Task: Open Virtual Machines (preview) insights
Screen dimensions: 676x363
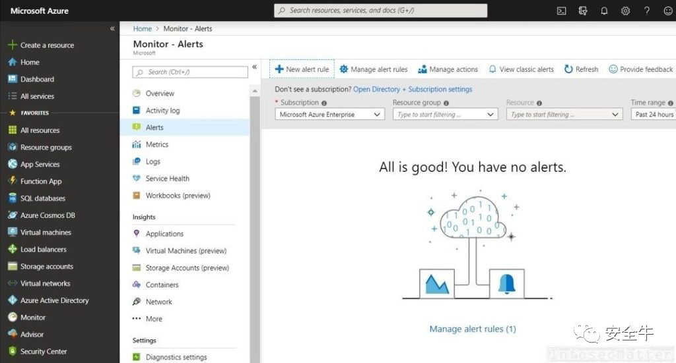Action: 186,250
